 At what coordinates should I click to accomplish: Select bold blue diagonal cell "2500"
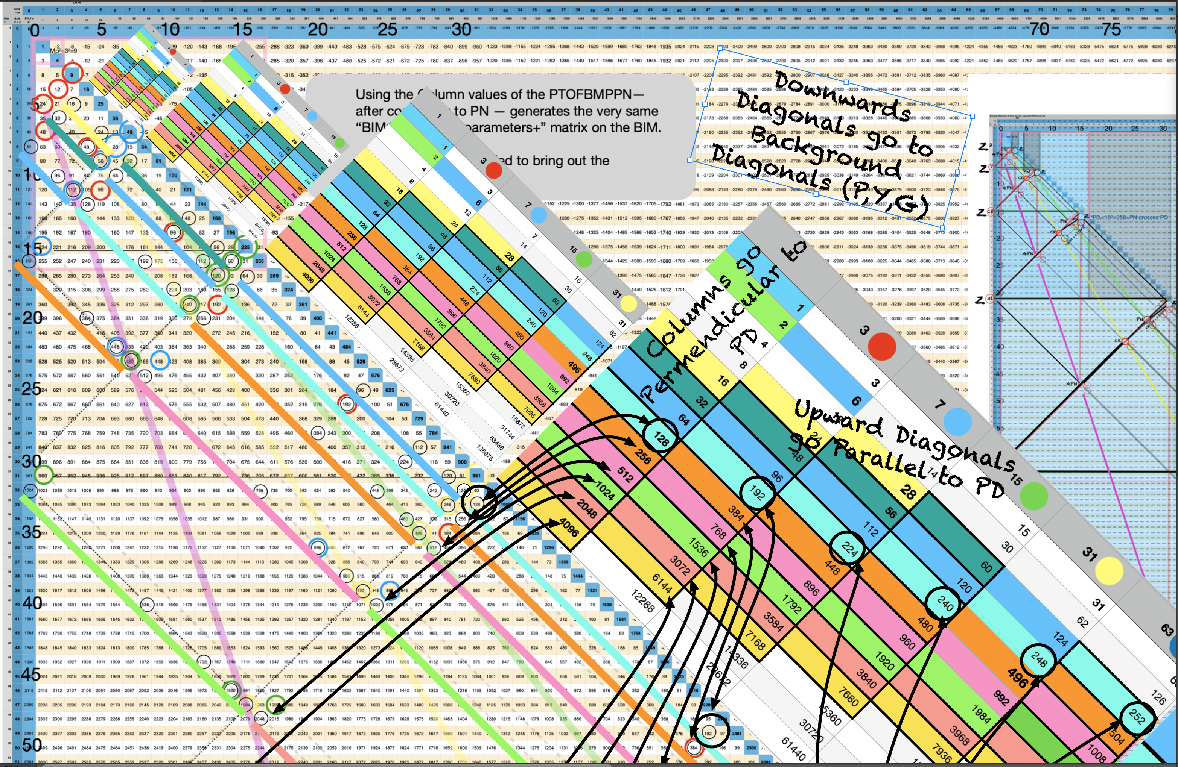(751, 748)
